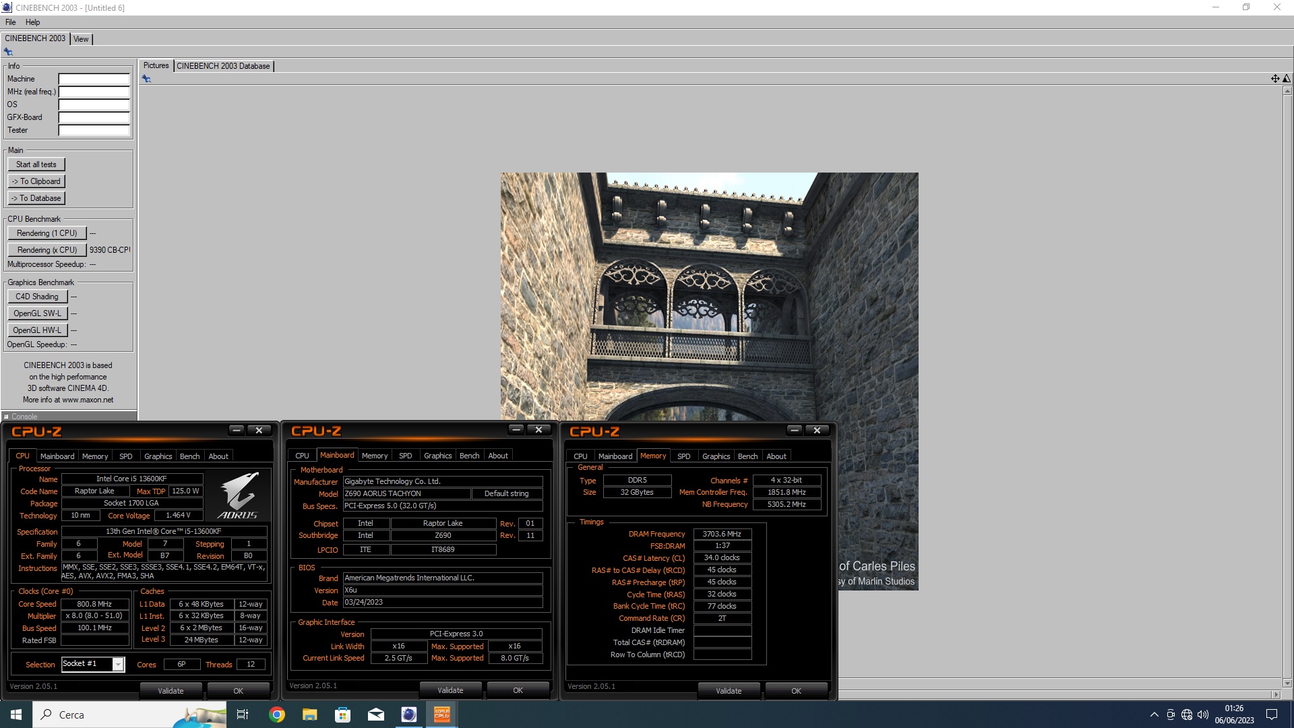Click the Console panel header

click(x=69, y=417)
